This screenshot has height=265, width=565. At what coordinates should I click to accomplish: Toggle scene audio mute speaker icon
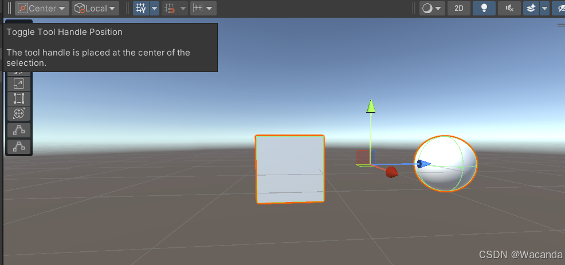click(509, 8)
